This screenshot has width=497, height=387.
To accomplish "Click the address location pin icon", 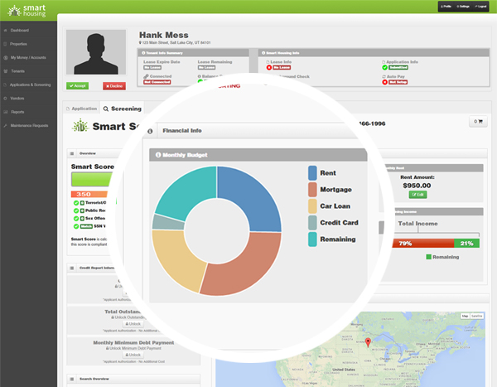I will pyautogui.click(x=140, y=42).
